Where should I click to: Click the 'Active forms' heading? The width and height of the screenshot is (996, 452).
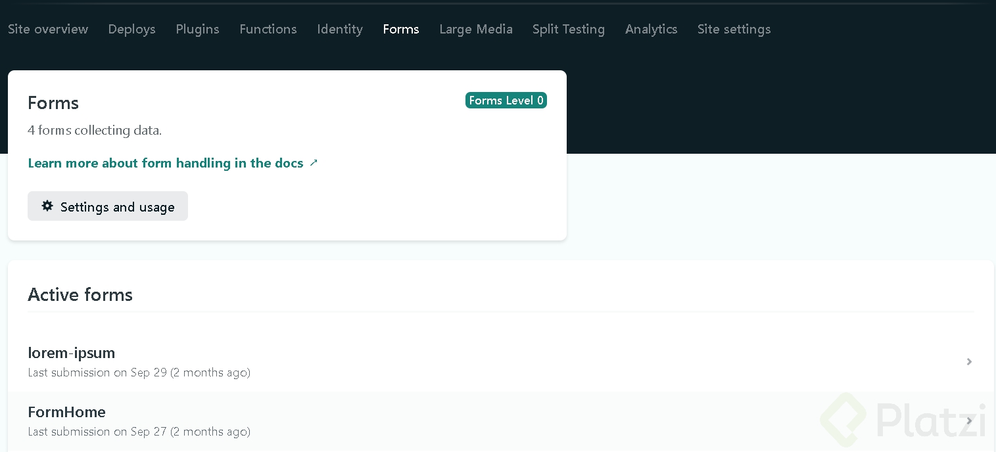[x=80, y=294]
